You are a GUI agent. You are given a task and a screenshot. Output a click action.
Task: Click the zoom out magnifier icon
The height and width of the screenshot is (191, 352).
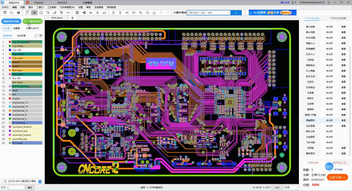click(x=147, y=13)
